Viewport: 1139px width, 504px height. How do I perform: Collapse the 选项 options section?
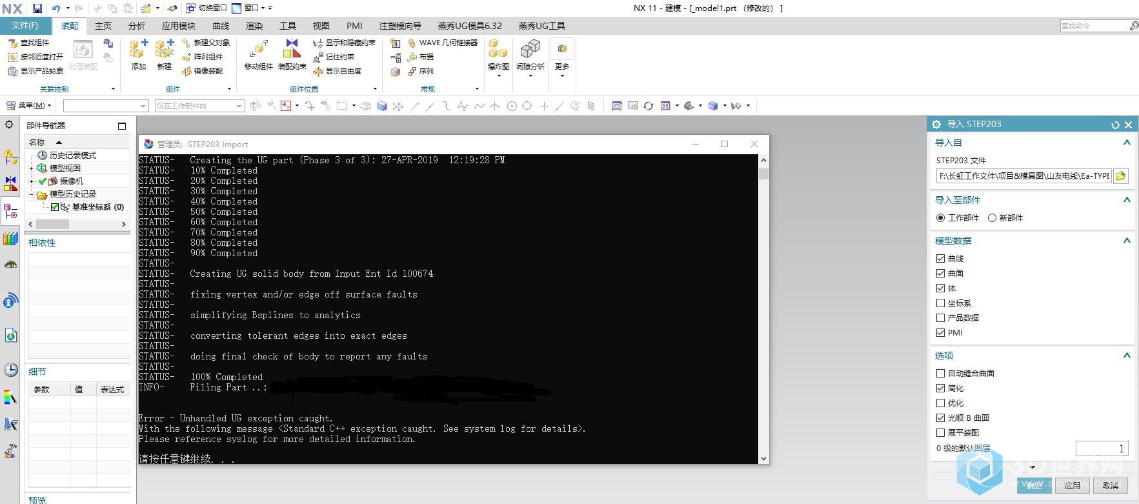tap(1127, 356)
